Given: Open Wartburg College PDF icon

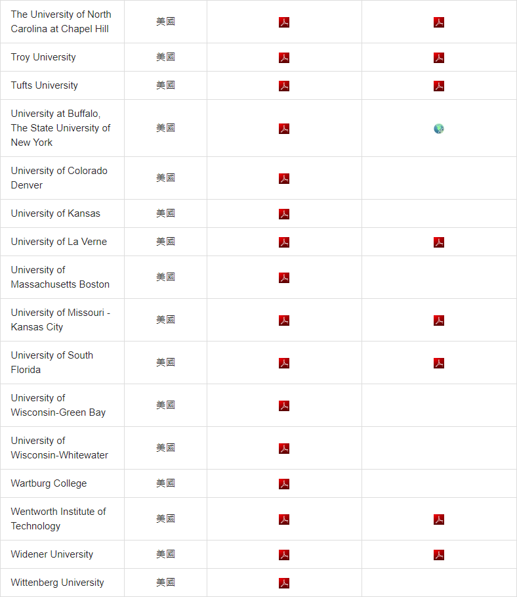Looking at the screenshot, I should [x=284, y=484].
